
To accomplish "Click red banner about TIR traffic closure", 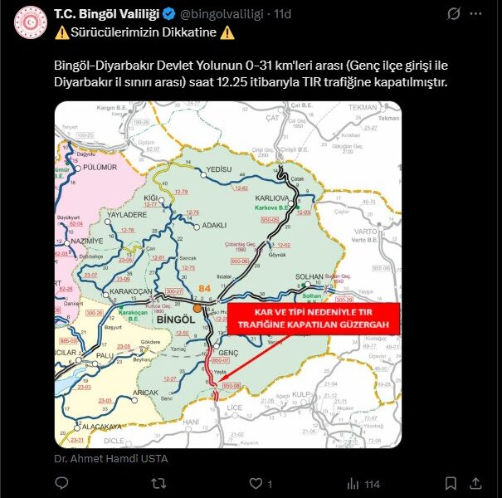I will click(314, 319).
